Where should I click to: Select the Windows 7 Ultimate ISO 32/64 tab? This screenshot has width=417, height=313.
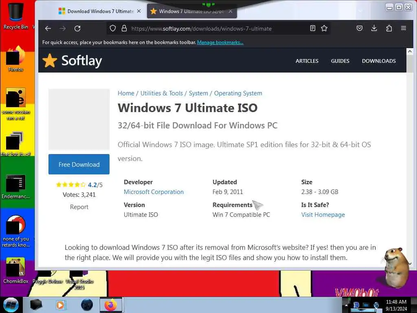[191, 11]
